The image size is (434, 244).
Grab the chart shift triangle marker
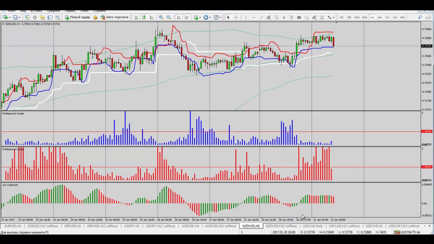(336, 23)
